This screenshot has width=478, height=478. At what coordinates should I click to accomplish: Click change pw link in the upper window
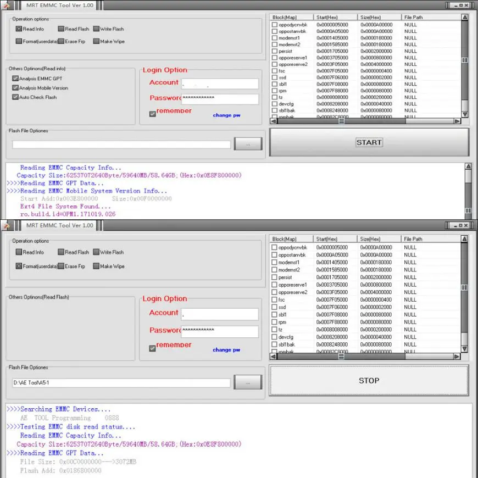(226, 115)
